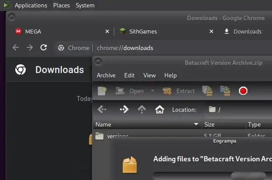Stop the current operation with red button
Image resolution: width=272 pixels, height=180 pixels.
[x=243, y=91]
